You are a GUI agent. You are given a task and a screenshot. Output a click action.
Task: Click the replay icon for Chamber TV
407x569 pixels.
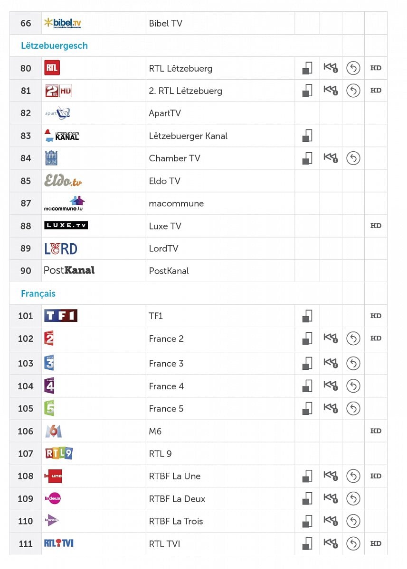click(x=353, y=158)
